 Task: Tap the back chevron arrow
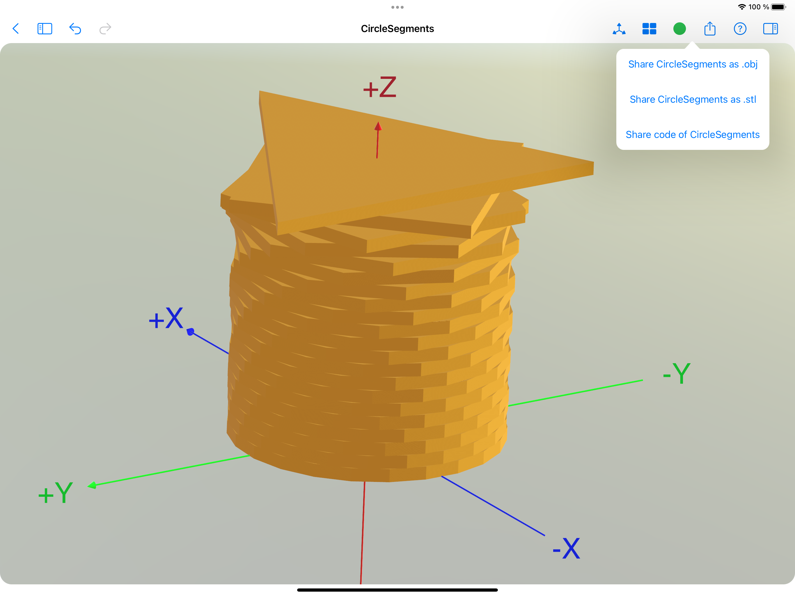point(15,29)
